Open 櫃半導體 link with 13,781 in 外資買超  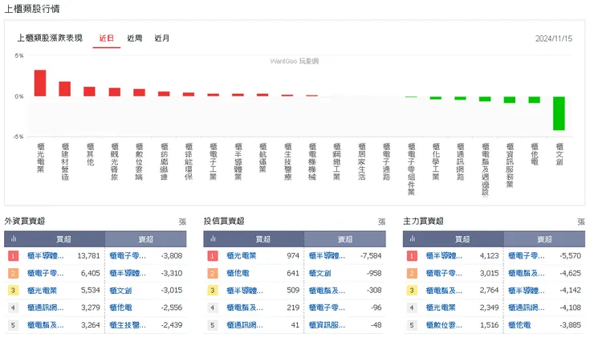[x=46, y=256]
